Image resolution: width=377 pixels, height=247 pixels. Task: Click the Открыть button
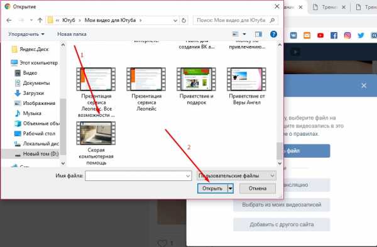tap(212, 189)
